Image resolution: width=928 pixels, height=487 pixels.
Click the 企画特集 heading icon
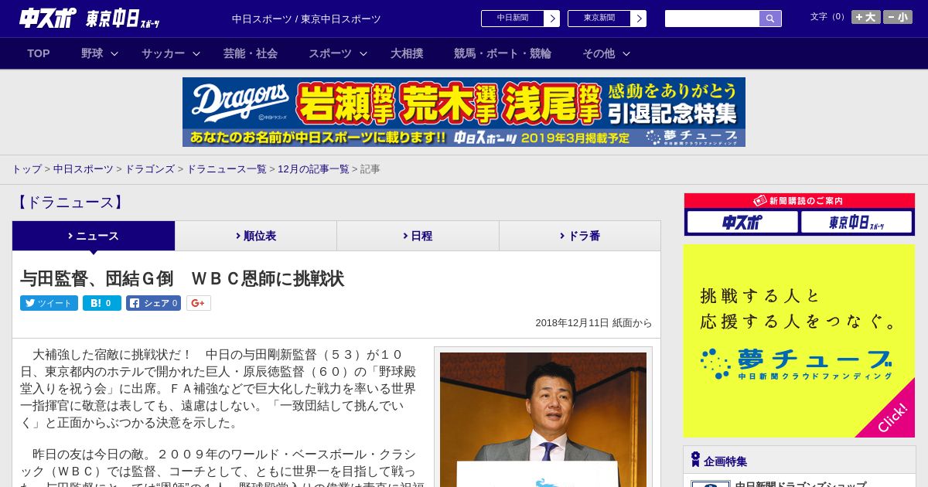[695, 460]
